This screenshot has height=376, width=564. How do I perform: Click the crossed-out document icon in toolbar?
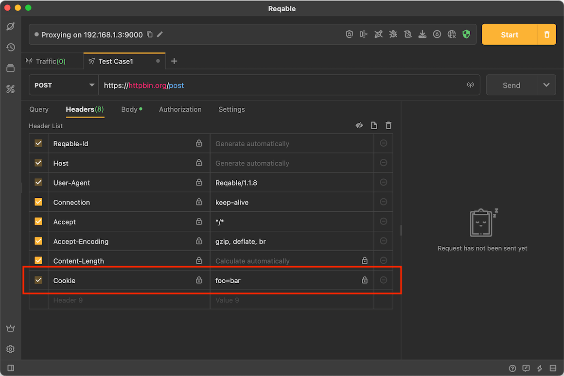[x=407, y=34]
